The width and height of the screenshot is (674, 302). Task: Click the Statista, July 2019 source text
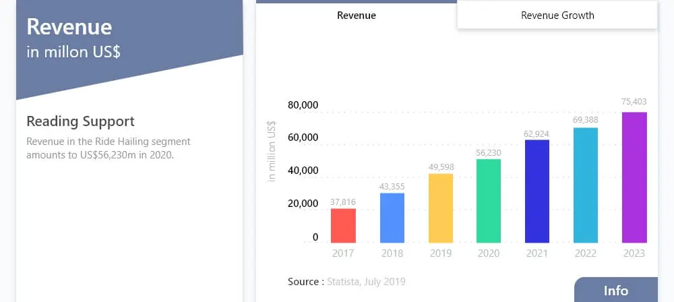tap(366, 282)
